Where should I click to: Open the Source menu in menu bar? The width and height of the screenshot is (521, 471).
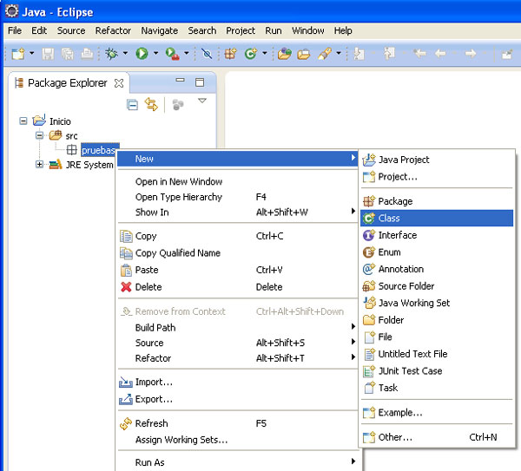pos(71,30)
